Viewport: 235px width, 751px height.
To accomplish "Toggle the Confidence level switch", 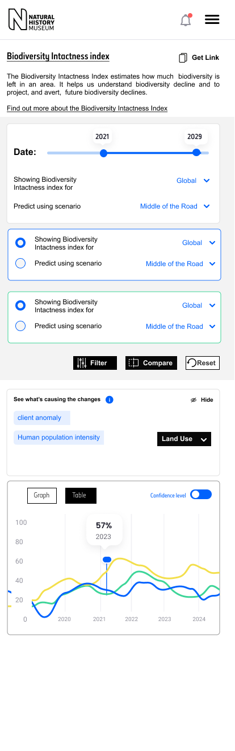I will (x=201, y=495).
